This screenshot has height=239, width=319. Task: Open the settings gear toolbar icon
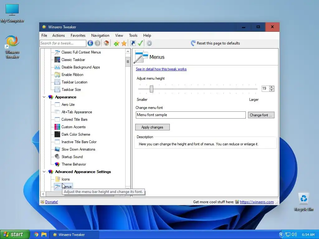point(149,43)
